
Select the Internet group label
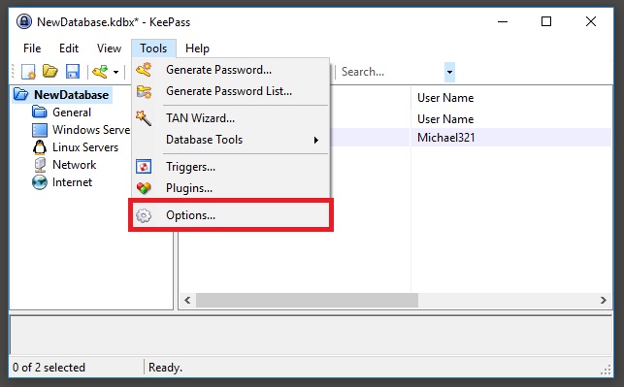[72, 182]
